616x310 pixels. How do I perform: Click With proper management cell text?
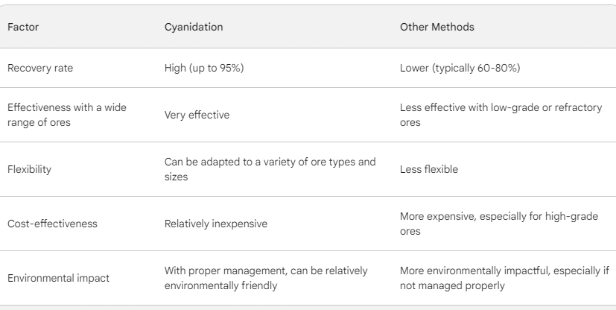[x=266, y=278]
